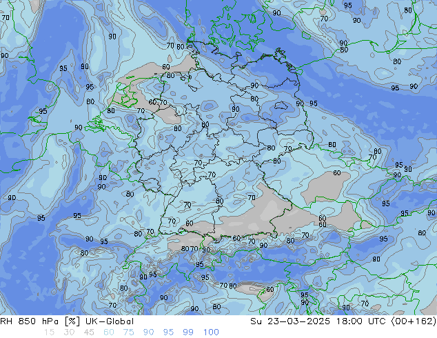
Task: Select the 60 value in the bottom legend
Action: pyautogui.click(x=109, y=332)
